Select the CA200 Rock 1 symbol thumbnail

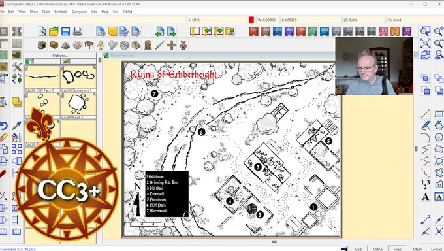[78, 106]
